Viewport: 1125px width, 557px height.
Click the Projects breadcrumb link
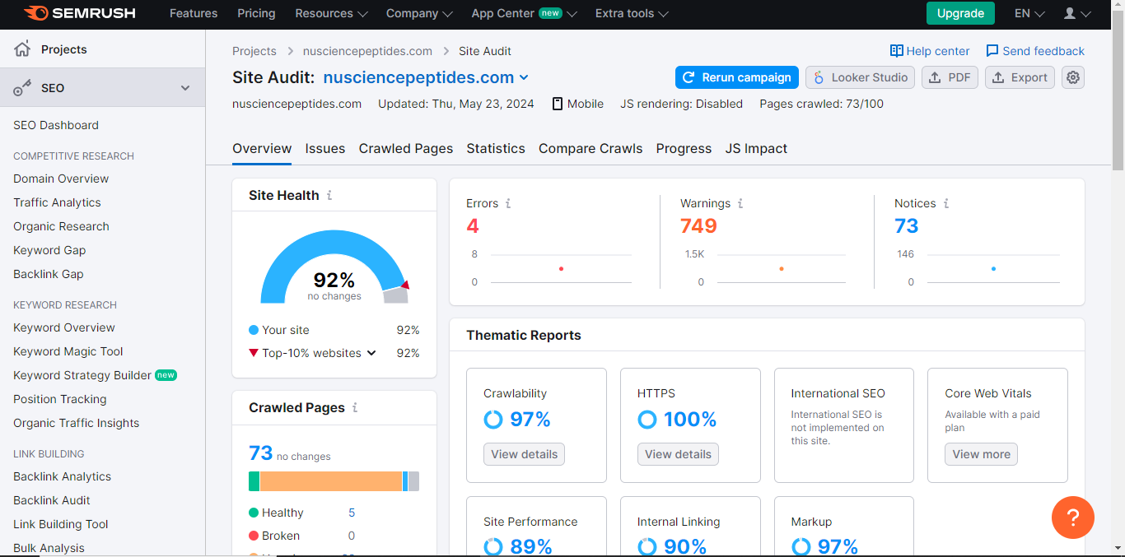[254, 51]
